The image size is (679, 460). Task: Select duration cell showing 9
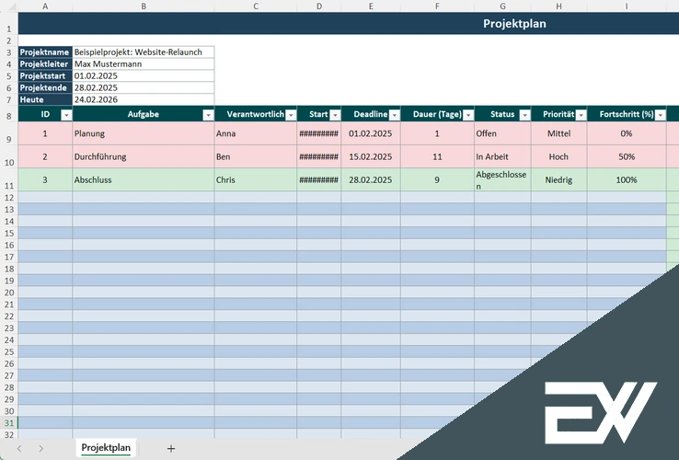[x=437, y=179]
